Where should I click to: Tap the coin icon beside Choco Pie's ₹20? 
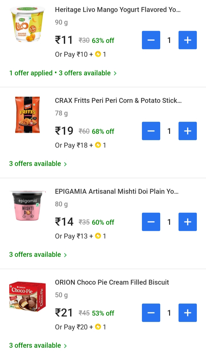click(98, 327)
